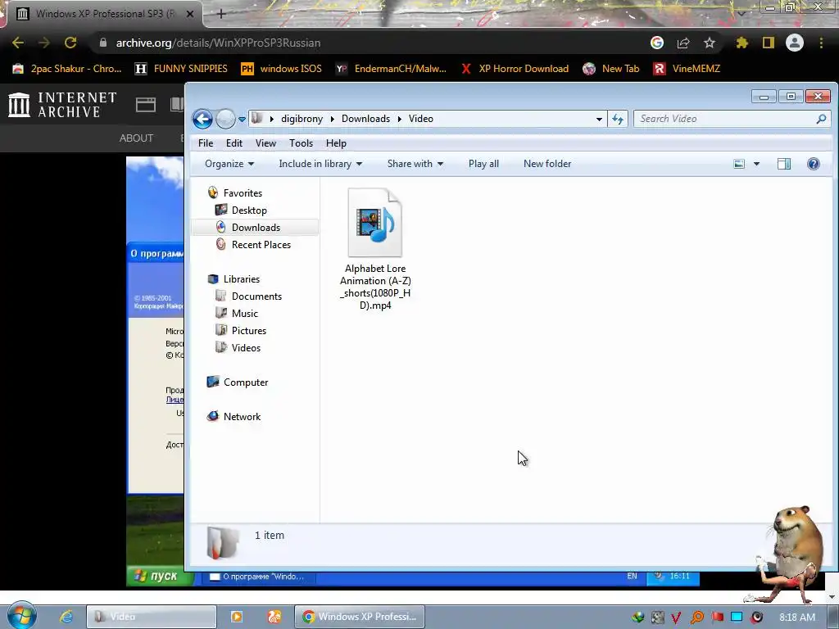Viewport: 839px width, 629px height.
Task: Click ABOUT in Internet Archive navigation
Action: [x=137, y=138]
